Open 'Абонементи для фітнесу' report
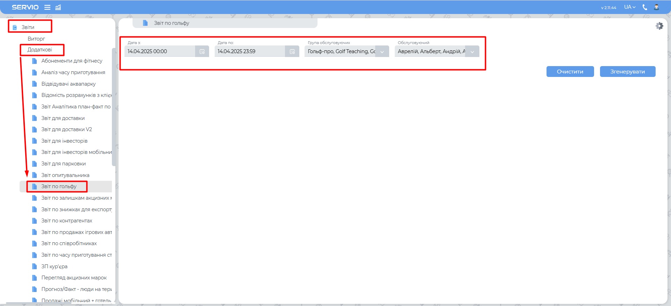The image size is (671, 306). pos(72,61)
